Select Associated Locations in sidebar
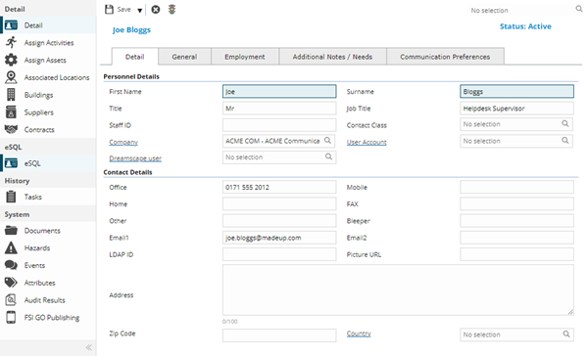The image size is (588, 356). [x=48, y=77]
